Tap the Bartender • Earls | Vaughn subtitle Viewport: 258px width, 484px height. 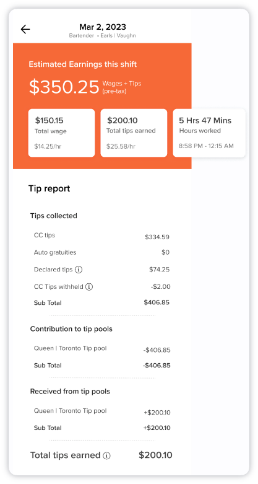103,36
